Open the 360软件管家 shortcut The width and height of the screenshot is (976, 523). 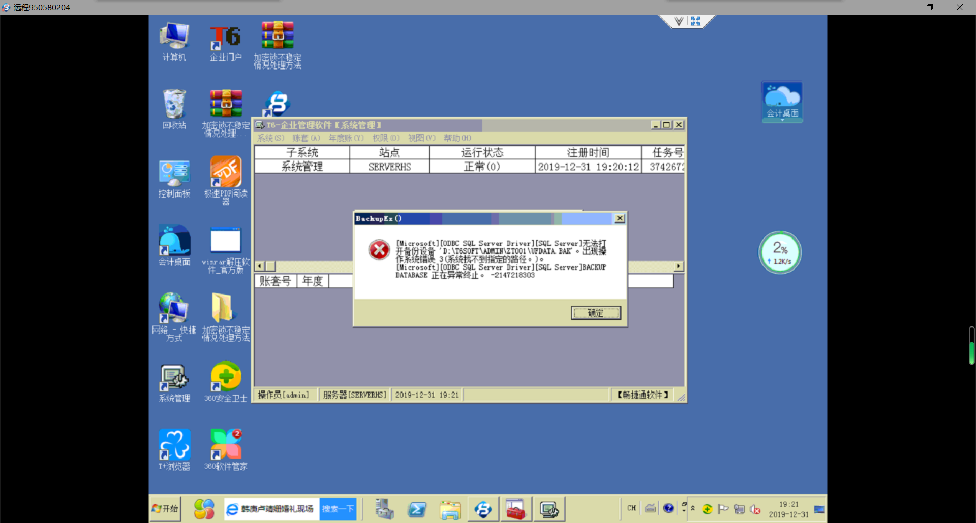pos(226,450)
